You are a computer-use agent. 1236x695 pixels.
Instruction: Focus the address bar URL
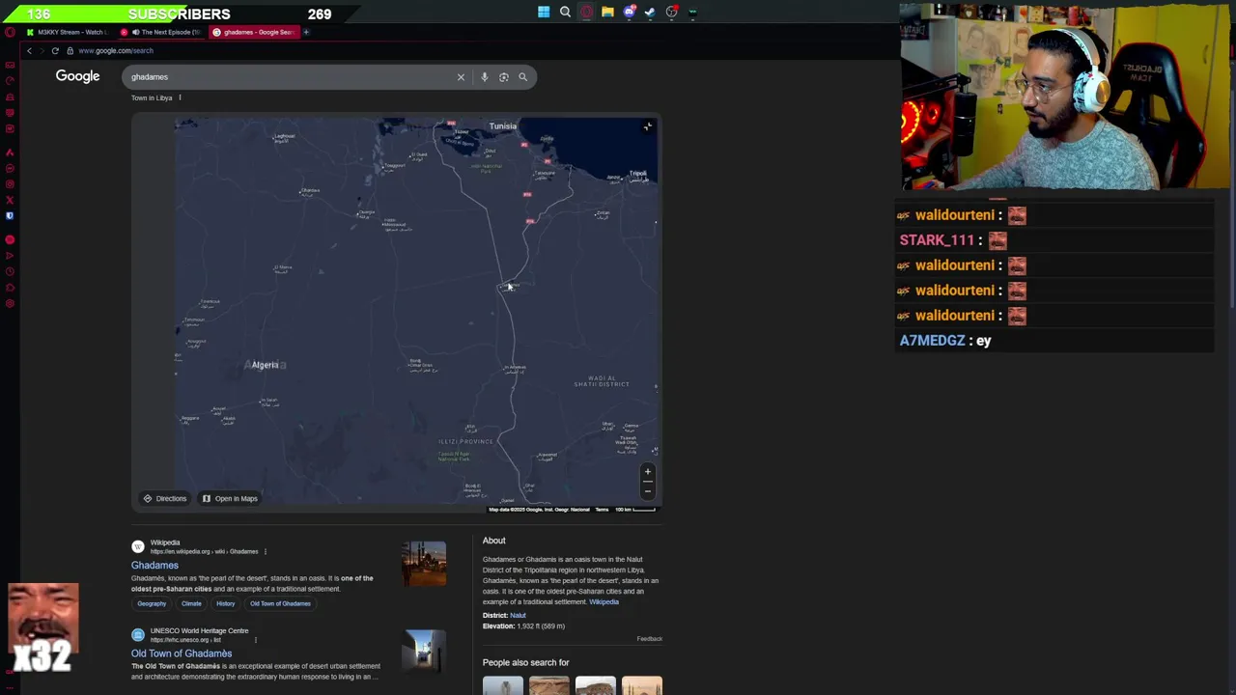(116, 50)
